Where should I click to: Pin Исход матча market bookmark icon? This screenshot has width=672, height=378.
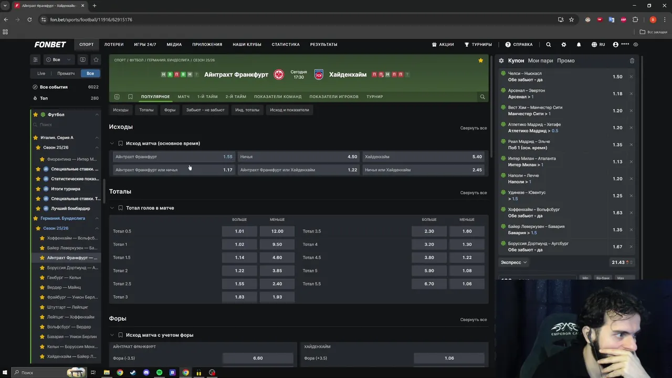pyautogui.click(x=120, y=143)
